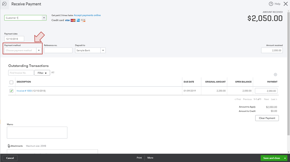The width and height of the screenshot is (290, 162).
Task: Open the More menu in footer
Action: point(150,158)
